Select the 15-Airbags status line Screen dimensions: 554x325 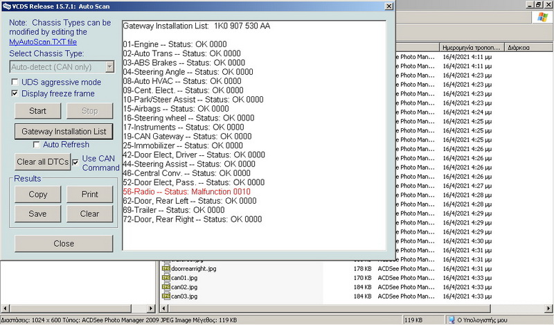point(176,109)
